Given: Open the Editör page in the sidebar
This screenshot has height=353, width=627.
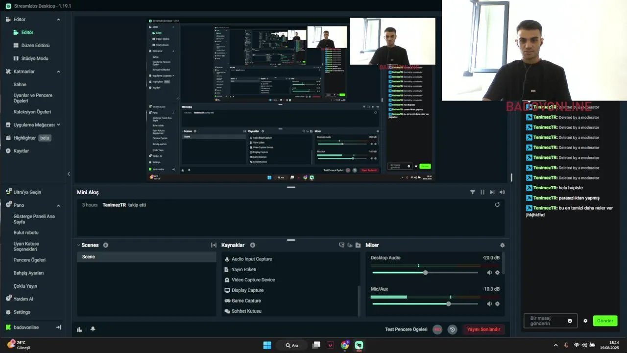Looking at the screenshot, I should pos(27,32).
